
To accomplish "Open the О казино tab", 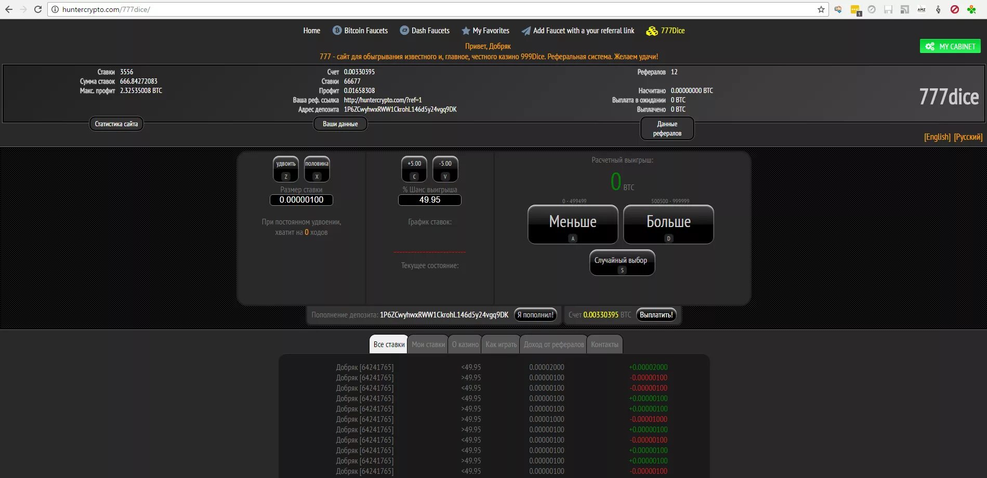I will [x=465, y=344].
